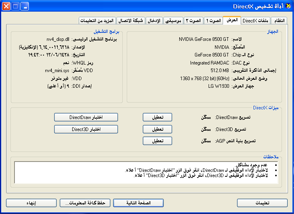Click the اختبار DirectDraw button
294x214 pixels.
coord(86,117)
